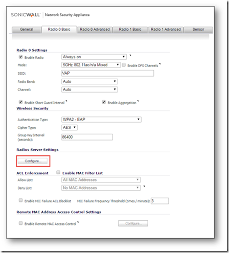
Task: Open the Radio Band dropdown
Action: coord(89,81)
